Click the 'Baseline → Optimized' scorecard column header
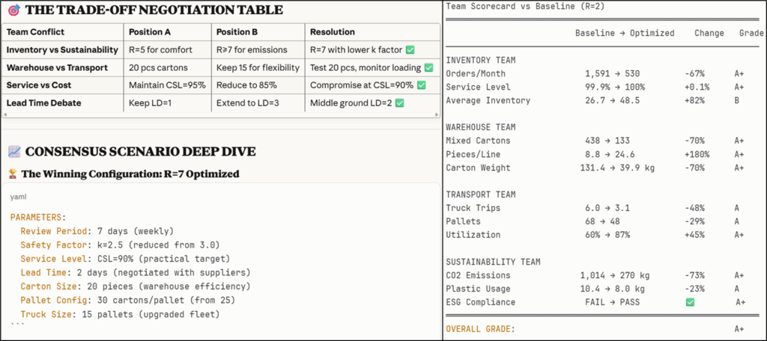 coord(625,33)
